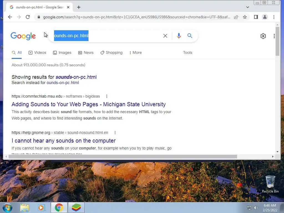
Task: Open Google quick settings gear
Action: tap(263, 36)
